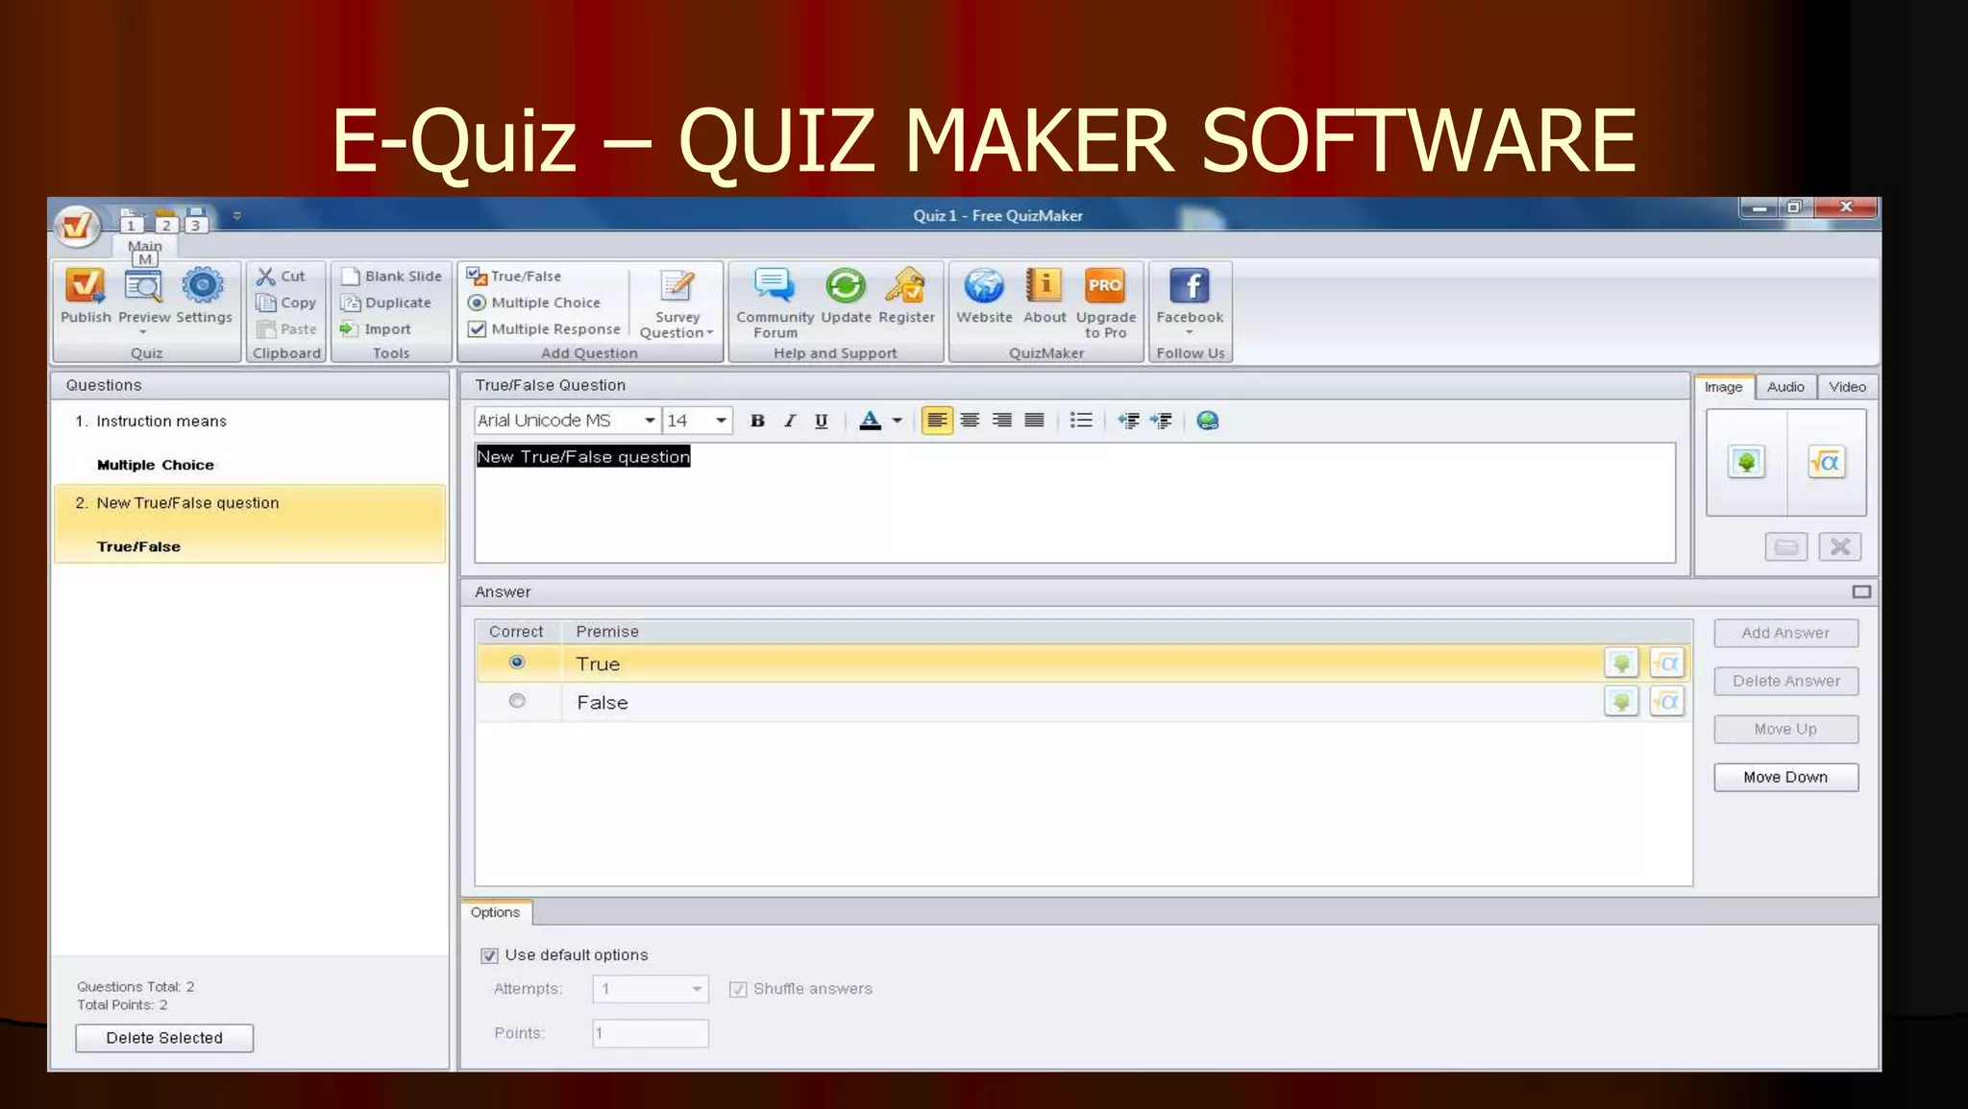Toggle Use default options checkbox
Viewport: 1968px width, 1109px height.
click(489, 955)
